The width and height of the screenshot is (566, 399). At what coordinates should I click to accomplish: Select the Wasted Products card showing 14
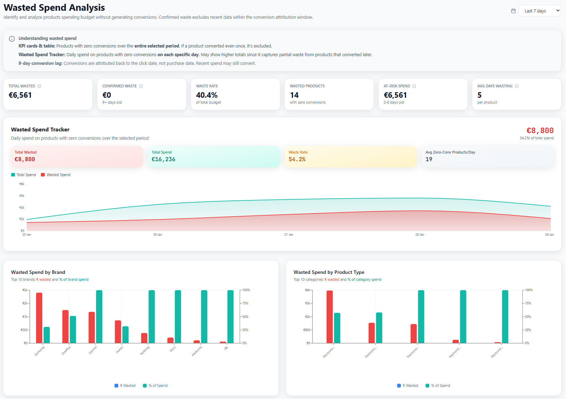[329, 94]
